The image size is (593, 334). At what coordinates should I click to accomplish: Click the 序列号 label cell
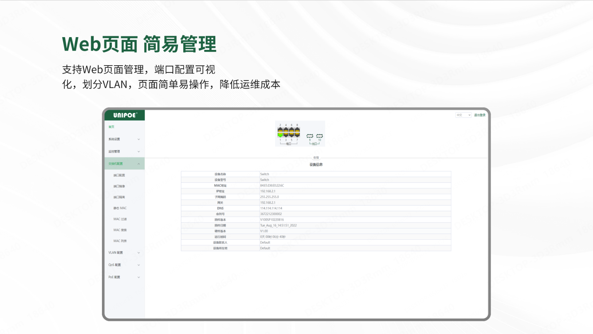220,214
